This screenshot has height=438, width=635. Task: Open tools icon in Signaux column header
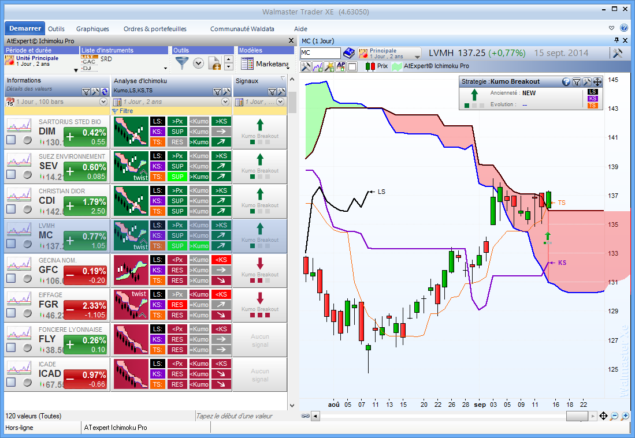(281, 92)
